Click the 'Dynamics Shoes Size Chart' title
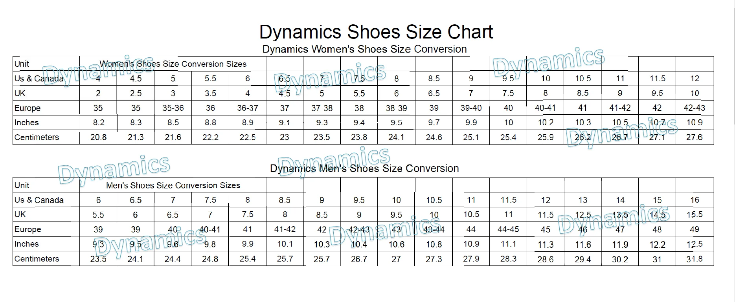 (x=376, y=32)
